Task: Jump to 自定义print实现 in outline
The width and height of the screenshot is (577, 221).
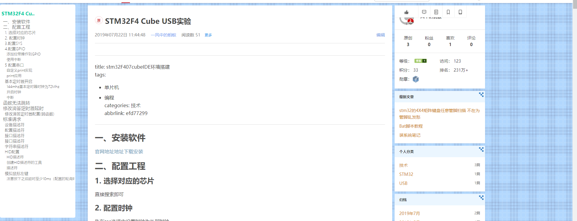Action: click(x=19, y=70)
